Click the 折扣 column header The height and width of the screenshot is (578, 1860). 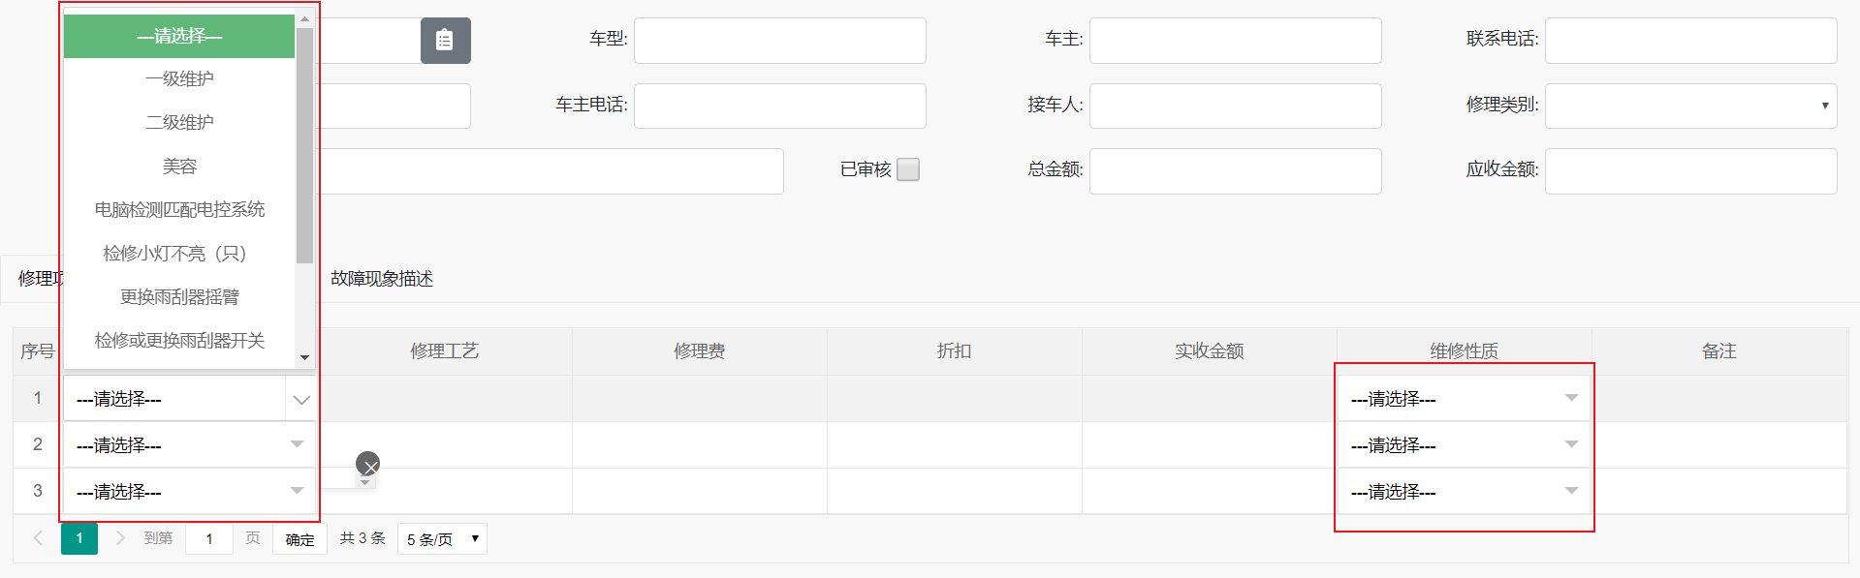(x=955, y=350)
